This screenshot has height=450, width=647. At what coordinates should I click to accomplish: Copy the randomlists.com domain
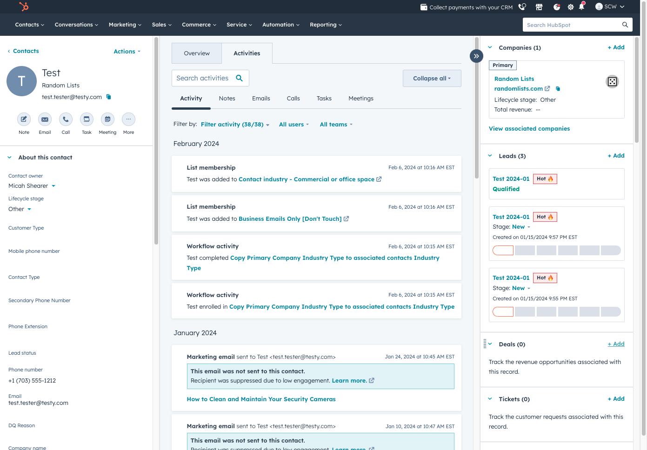pos(558,88)
